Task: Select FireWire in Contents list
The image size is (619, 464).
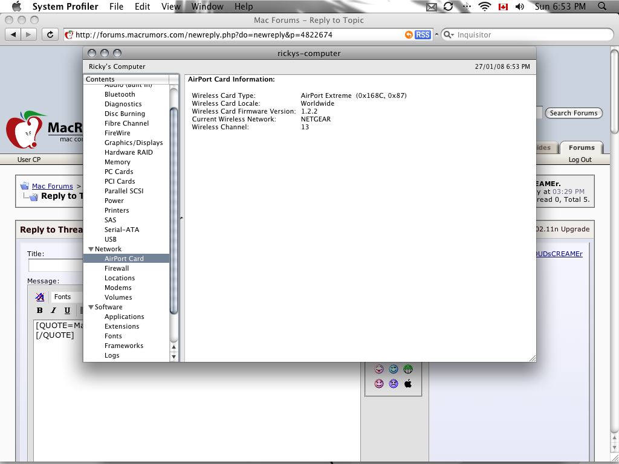Action: [x=117, y=133]
